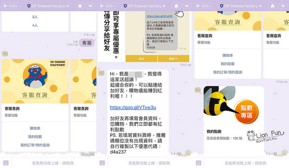This screenshot has width=289, height=168.
Task: Open sender avatar above the bear 客服查詢 card
Action: [x=5, y=53]
